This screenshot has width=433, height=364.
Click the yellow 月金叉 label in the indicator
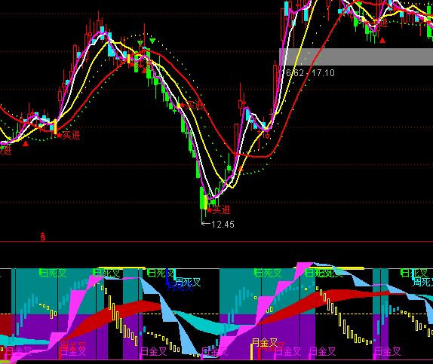pos(265,342)
